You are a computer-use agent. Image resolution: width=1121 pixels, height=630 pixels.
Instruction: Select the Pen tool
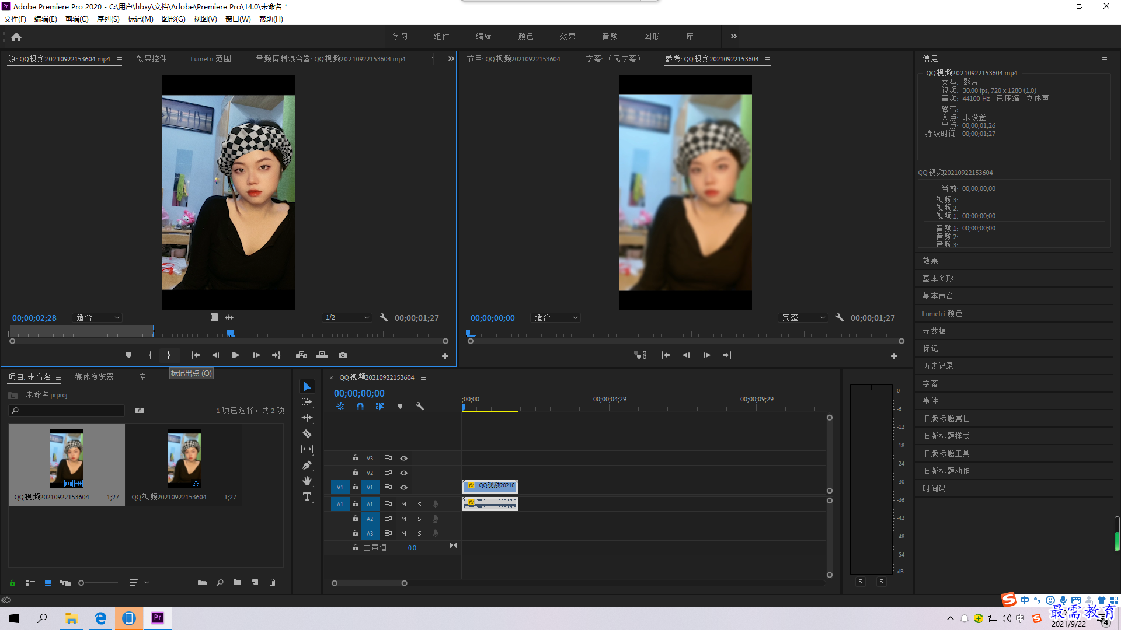point(307,465)
